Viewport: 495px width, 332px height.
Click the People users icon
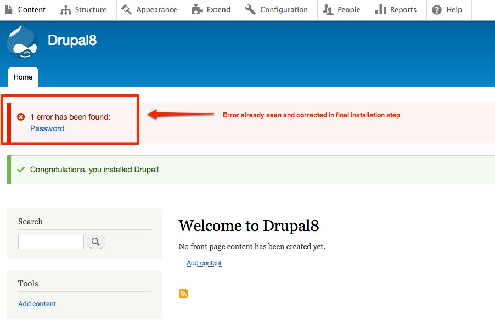click(328, 10)
